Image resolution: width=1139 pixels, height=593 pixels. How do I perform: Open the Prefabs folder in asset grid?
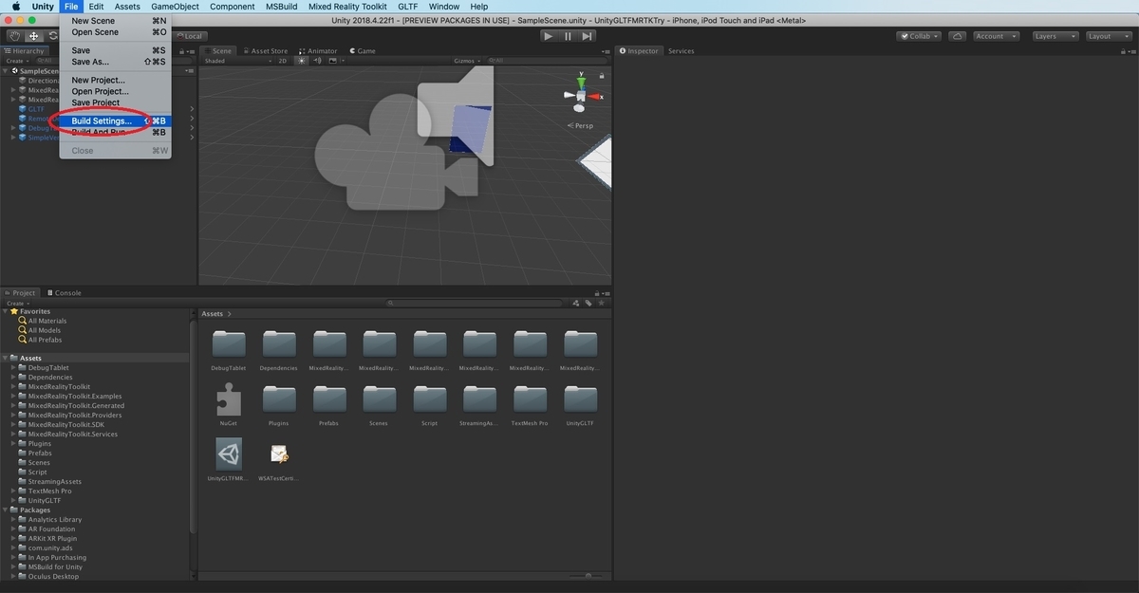329,398
